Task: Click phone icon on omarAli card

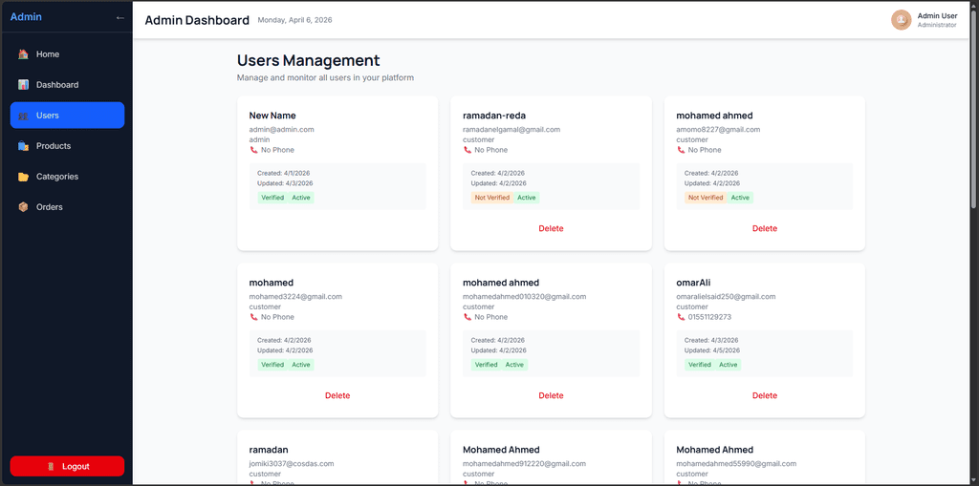Action: (681, 317)
